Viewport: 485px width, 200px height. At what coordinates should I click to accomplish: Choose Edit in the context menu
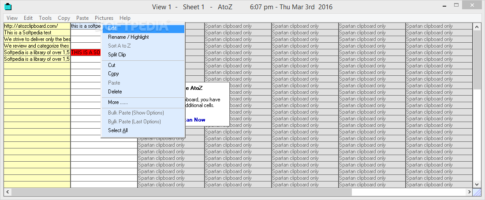[143, 29]
